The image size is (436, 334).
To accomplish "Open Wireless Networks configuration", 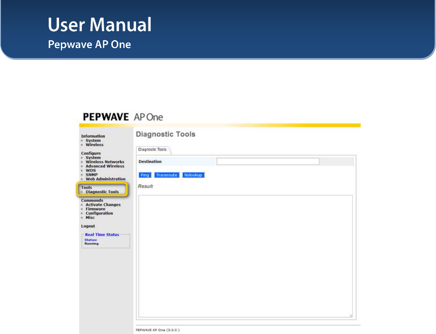I will pos(105,162).
